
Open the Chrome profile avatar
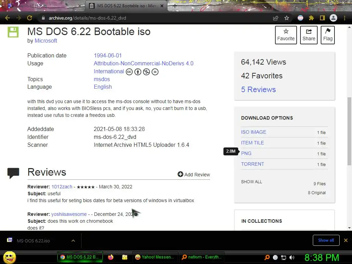tap(333, 18)
